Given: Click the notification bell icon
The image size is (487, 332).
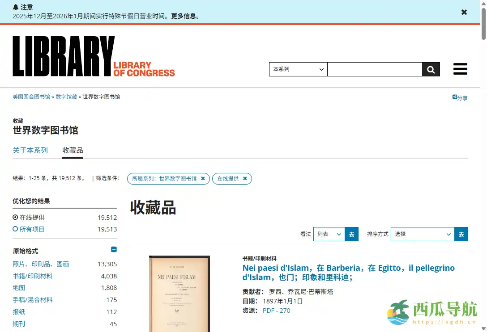Looking at the screenshot, I should (x=15, y=7).
